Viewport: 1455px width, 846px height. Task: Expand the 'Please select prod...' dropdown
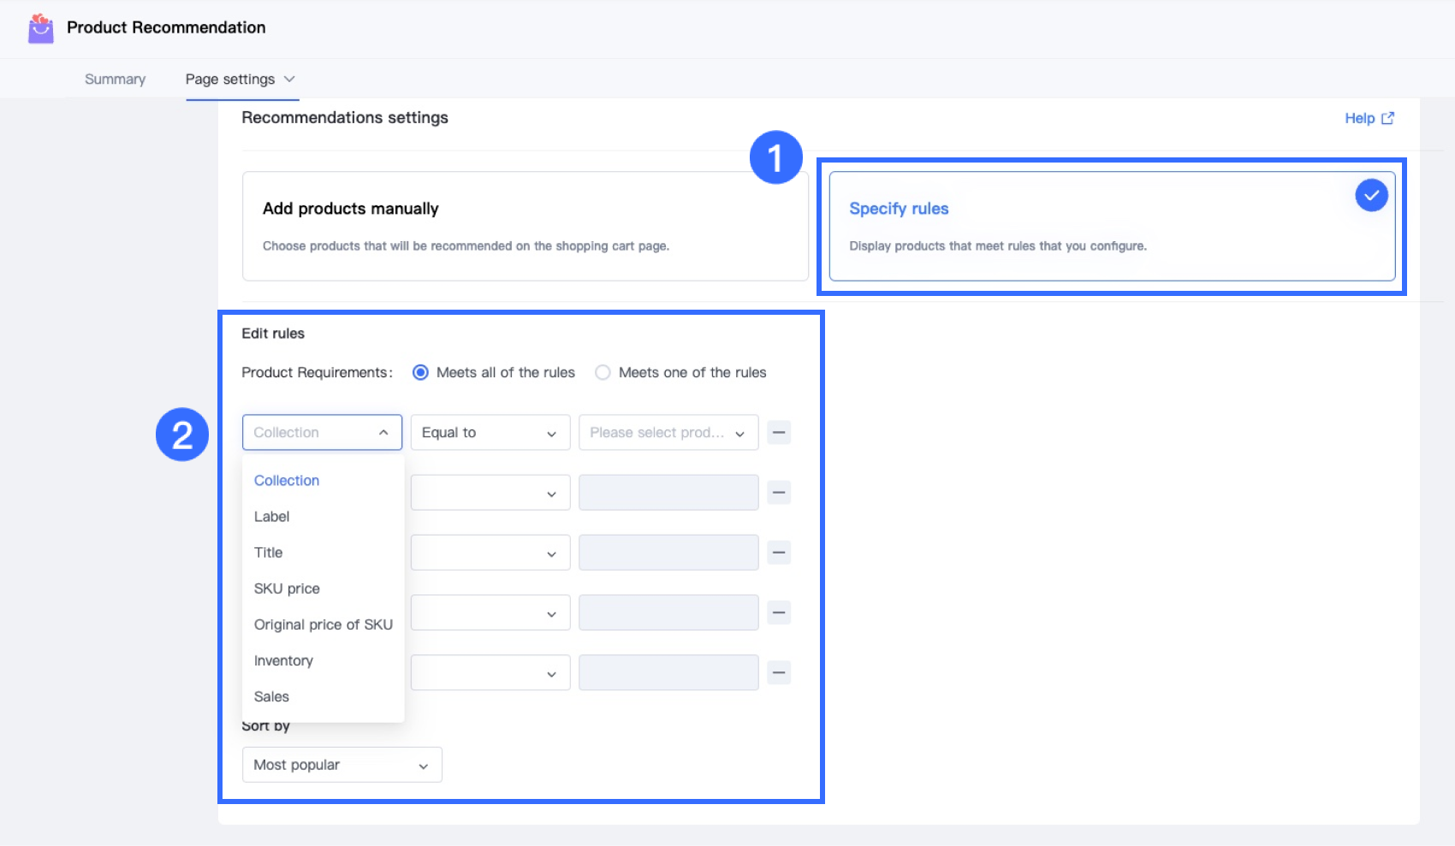668,433
